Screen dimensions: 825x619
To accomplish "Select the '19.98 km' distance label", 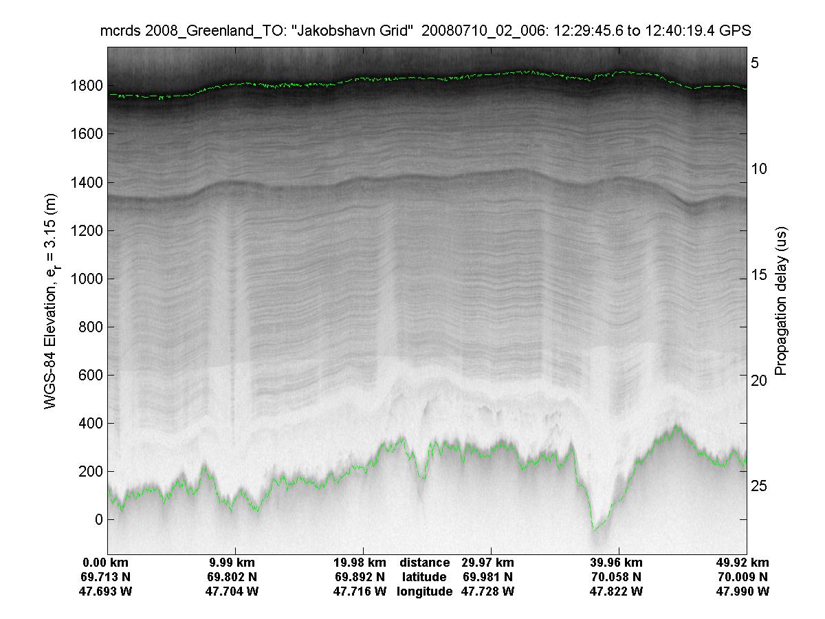I will [360, 563].
